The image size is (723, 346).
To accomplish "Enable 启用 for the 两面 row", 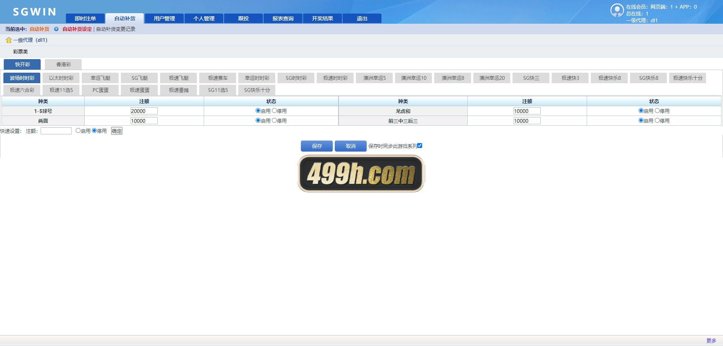I will [x=258, y=120].
